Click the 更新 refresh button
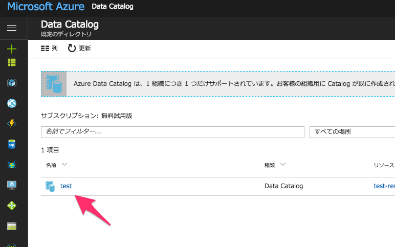Viewport: 395px width, 247px height. 79,49
